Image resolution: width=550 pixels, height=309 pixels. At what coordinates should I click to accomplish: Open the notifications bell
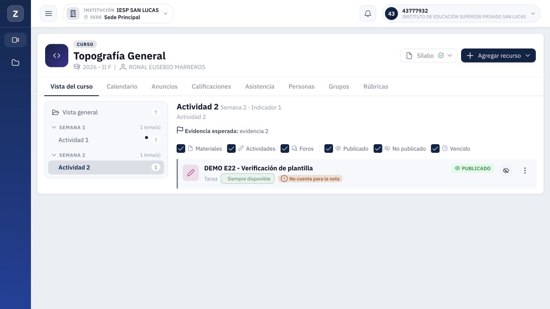pyautogui.click(x=368, y=14)
